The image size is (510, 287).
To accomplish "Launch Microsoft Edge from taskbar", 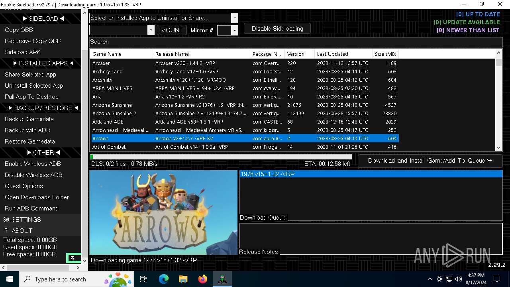I will point(164,279).
